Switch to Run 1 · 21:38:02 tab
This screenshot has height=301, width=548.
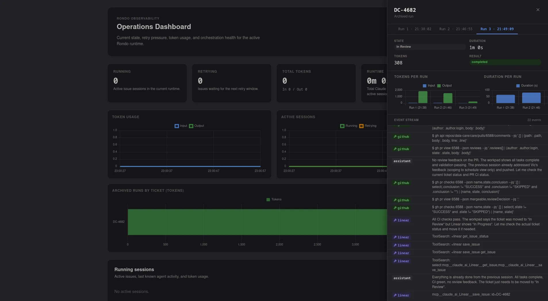tap(415, 29)
